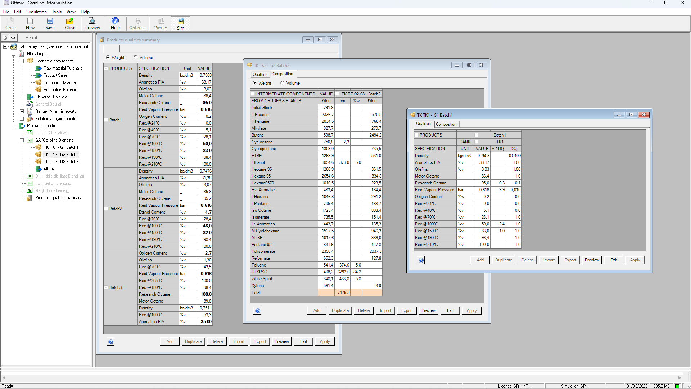Click expand-all plus icon above Report tree
Screen dimensions: 691x389
pos(5,37)
